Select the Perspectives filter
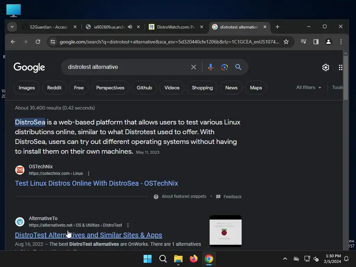 (110, 88)
